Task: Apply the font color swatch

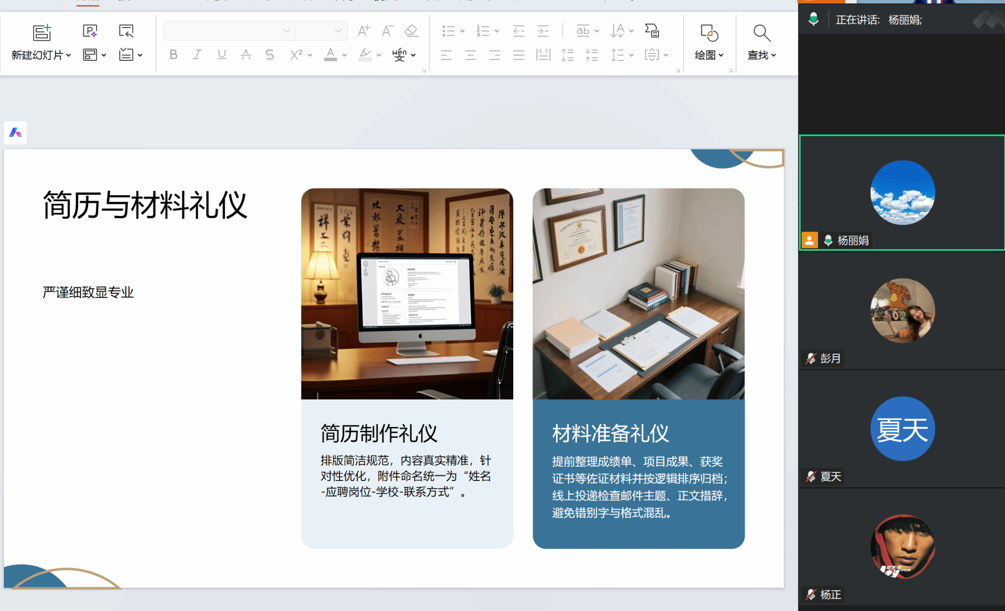Action: pos(331,54)
